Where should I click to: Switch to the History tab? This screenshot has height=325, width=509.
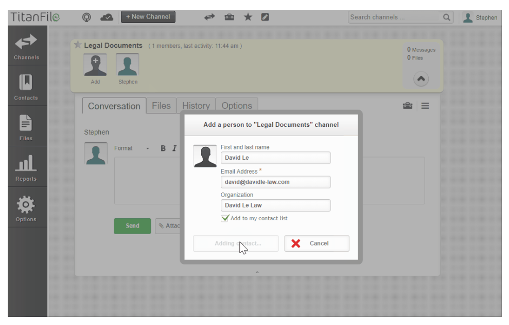196,106
